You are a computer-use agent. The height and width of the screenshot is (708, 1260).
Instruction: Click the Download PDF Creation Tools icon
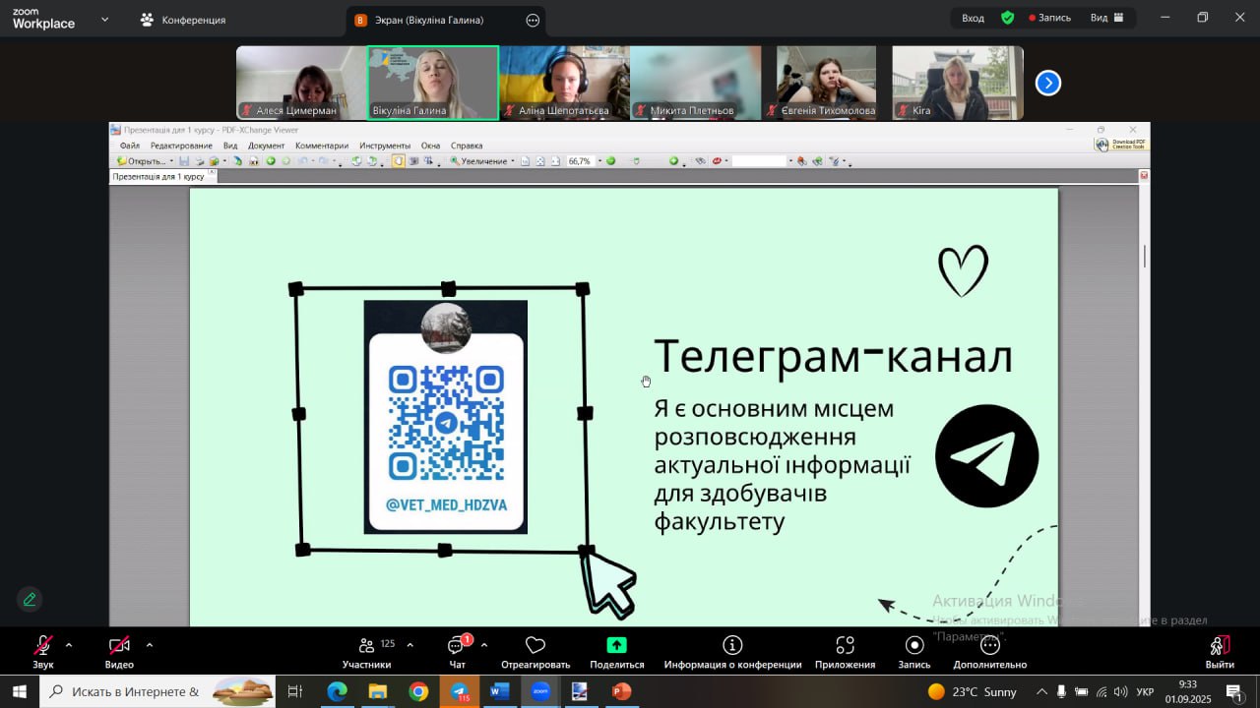(x=1121, y=144)
